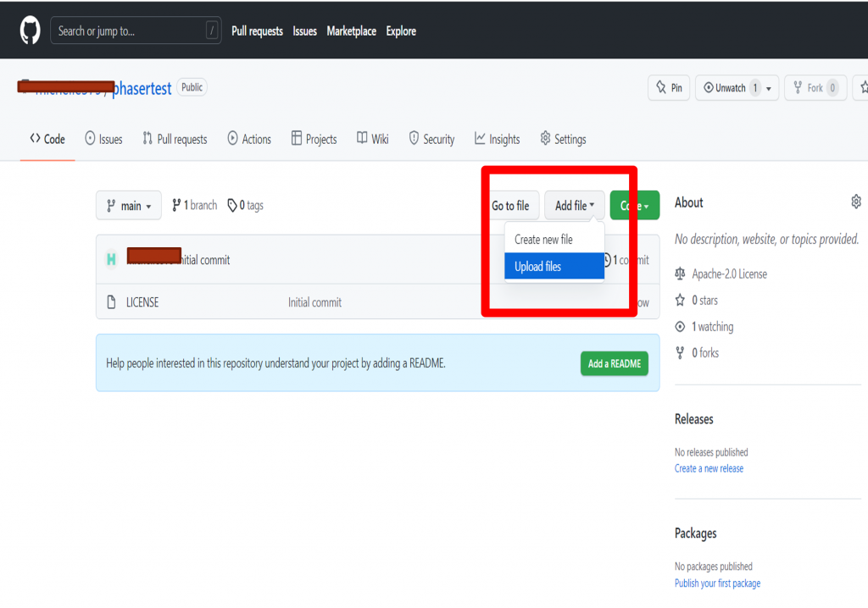
Task: Choose Create new file menu entry
Action: click(554, 240)
